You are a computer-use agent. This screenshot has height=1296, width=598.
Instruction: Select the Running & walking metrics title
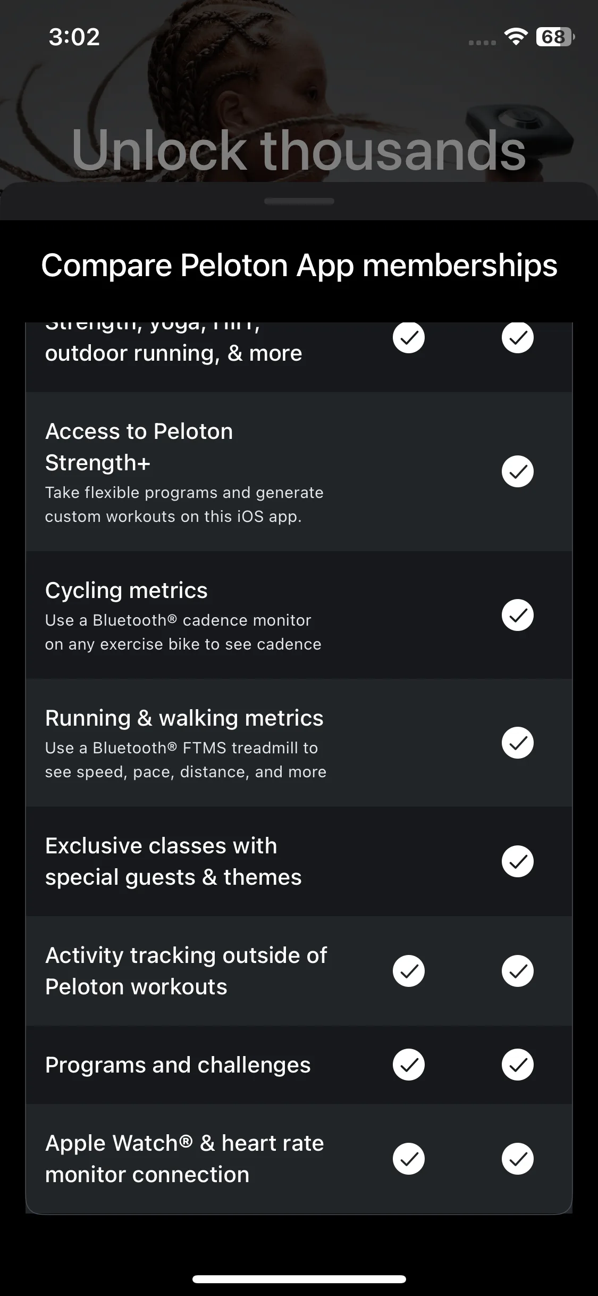click(x=184, y=718)
